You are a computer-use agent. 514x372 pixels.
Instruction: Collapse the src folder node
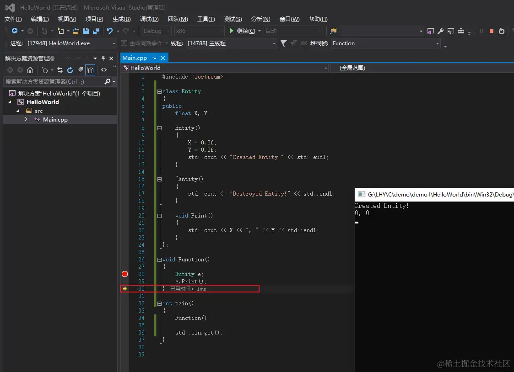coord(18,111)
